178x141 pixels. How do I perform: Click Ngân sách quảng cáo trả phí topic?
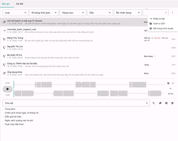coord(19,120)
